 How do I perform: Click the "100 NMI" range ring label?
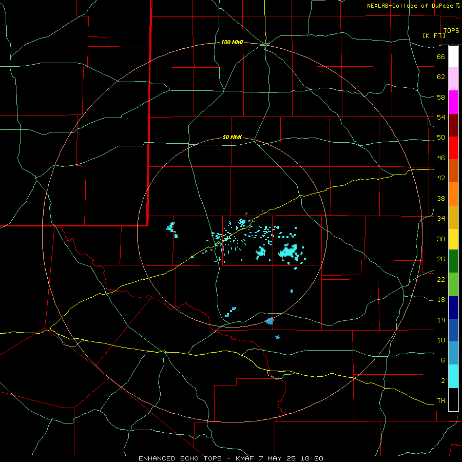(232, 43)
